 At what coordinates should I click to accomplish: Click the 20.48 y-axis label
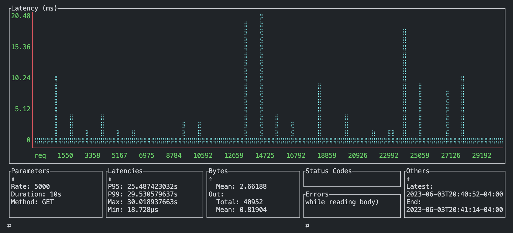[x=21, y=16]
